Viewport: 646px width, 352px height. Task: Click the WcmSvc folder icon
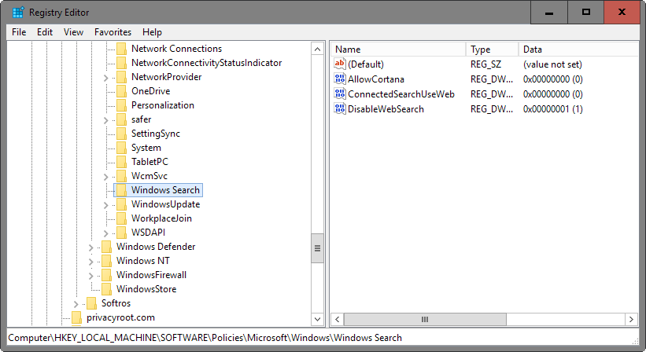pyautogui.click(x=121, y=176)
